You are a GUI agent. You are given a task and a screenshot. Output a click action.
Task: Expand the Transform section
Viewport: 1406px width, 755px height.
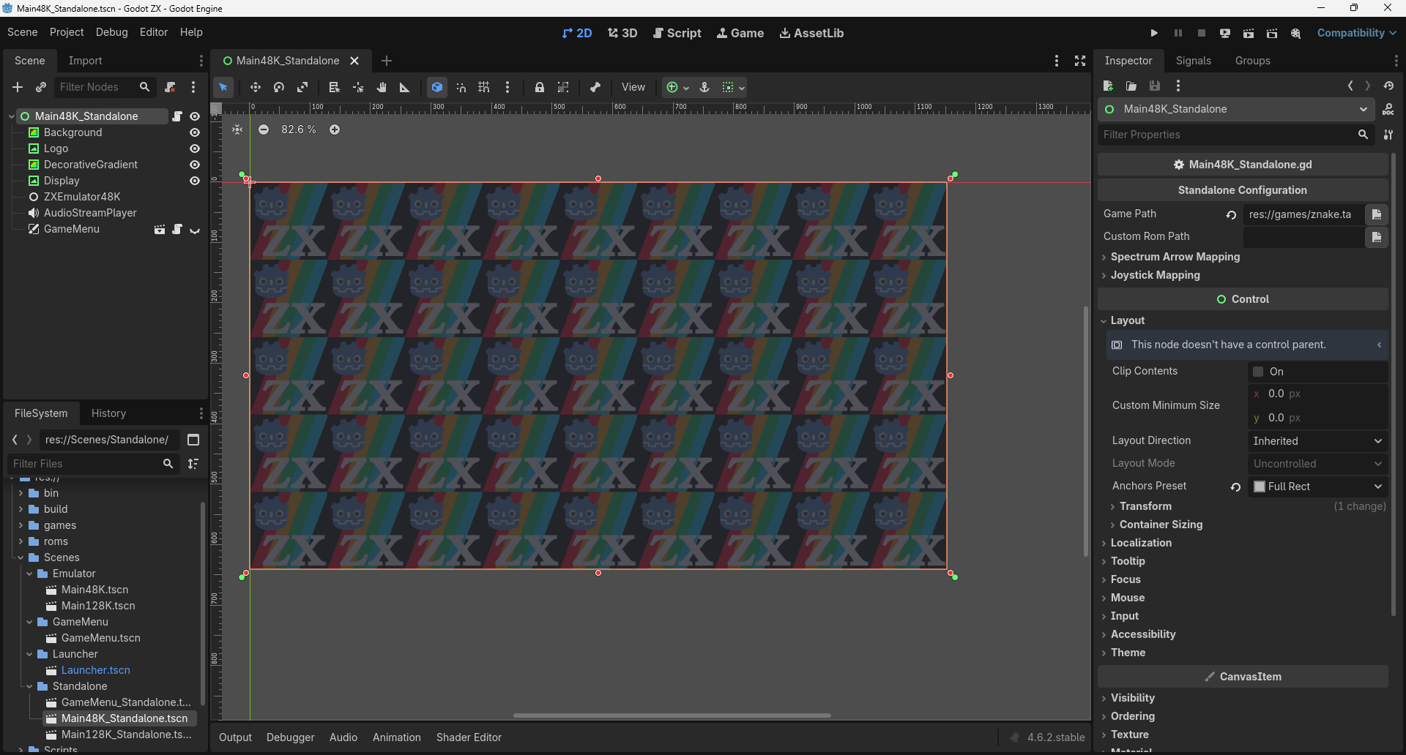pyautogui.click(x=1145, y=506)
